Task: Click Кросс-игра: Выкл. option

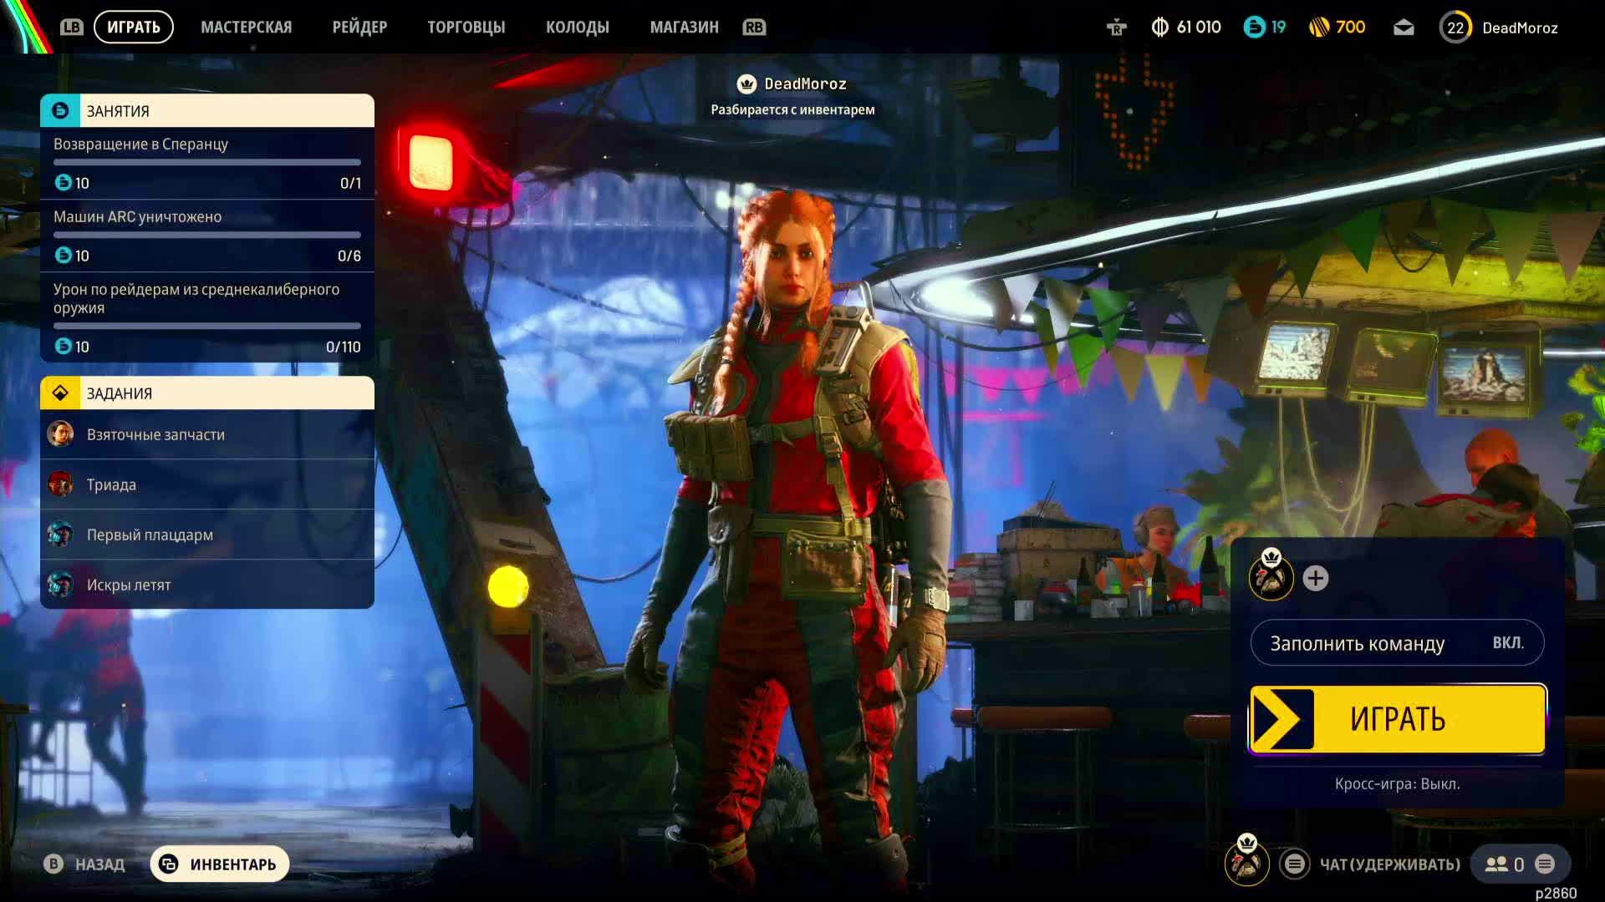Action: tap(1397, 784)
